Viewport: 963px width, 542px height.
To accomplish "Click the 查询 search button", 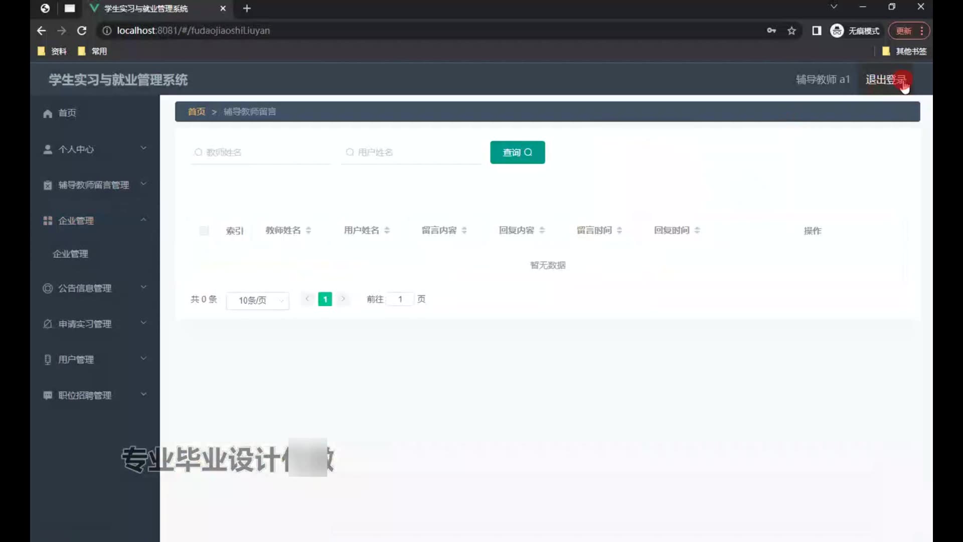I will click(517, 152).
